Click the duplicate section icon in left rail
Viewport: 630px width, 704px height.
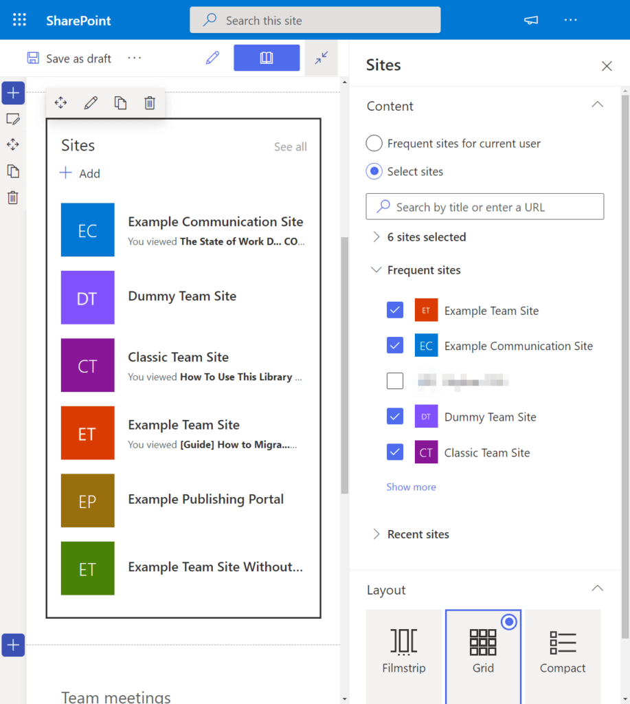(x=13, y=171)
